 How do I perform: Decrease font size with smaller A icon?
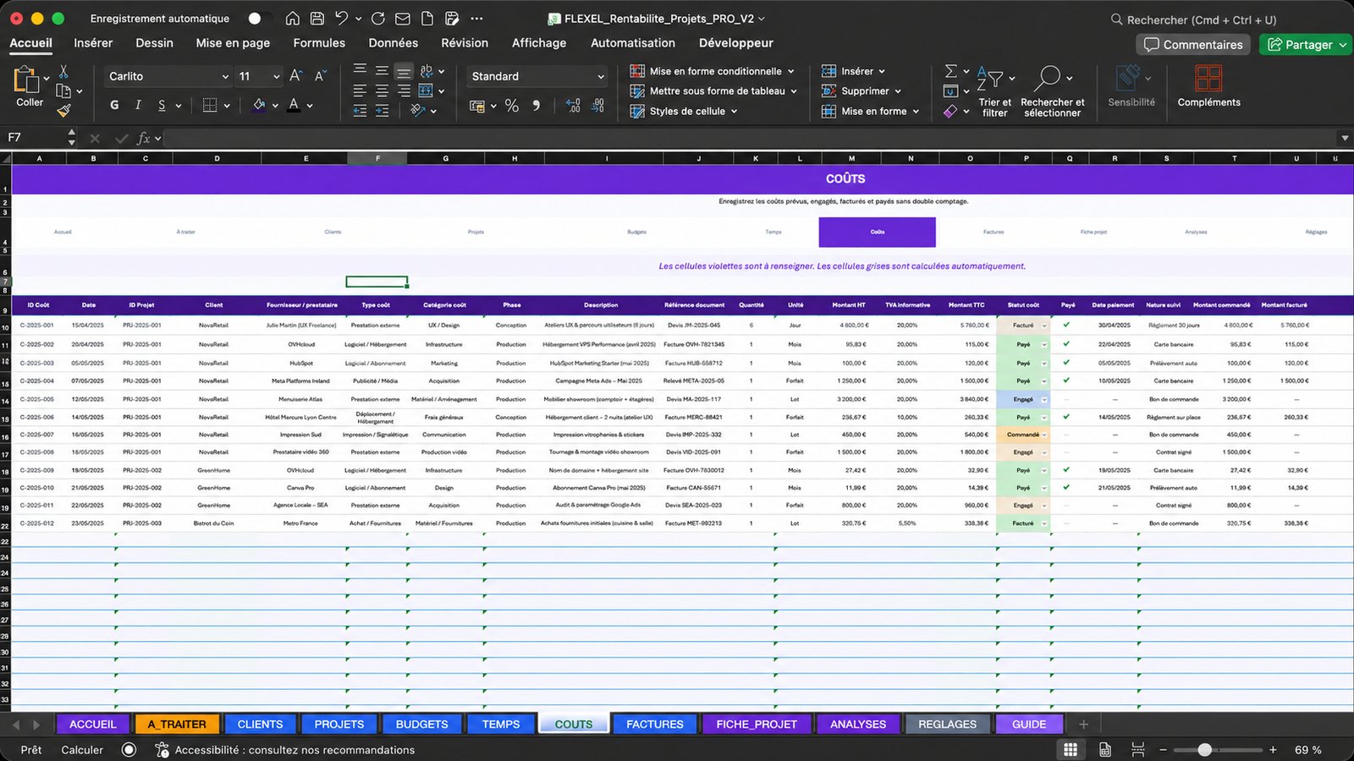point(320,76)
